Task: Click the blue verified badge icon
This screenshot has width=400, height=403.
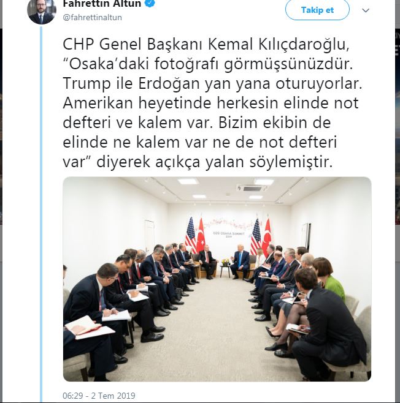Action: click(x=150, y=3)
